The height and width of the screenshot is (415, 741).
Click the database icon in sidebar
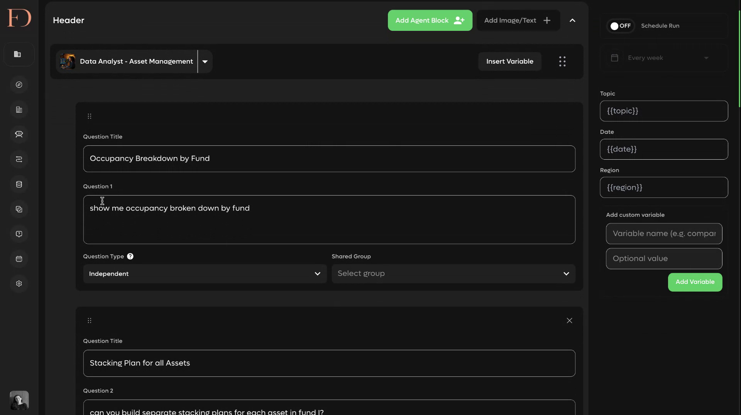coord(19,184)
